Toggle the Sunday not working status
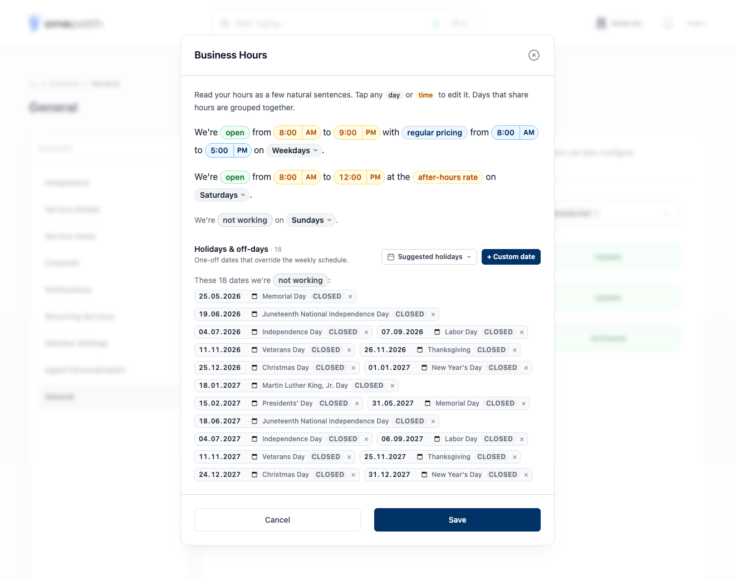The width and height of the screenshot is (735, 580). coord(245,220)
